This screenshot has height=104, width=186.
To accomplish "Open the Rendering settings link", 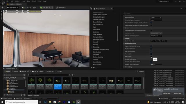I will 96,47.
